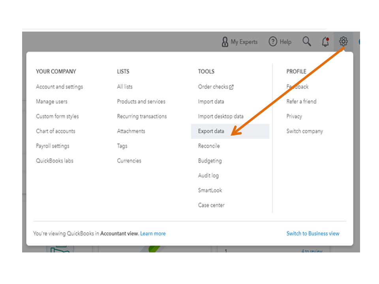Click the search magnifier icon
379x284 pixels.
click(306, 41)
